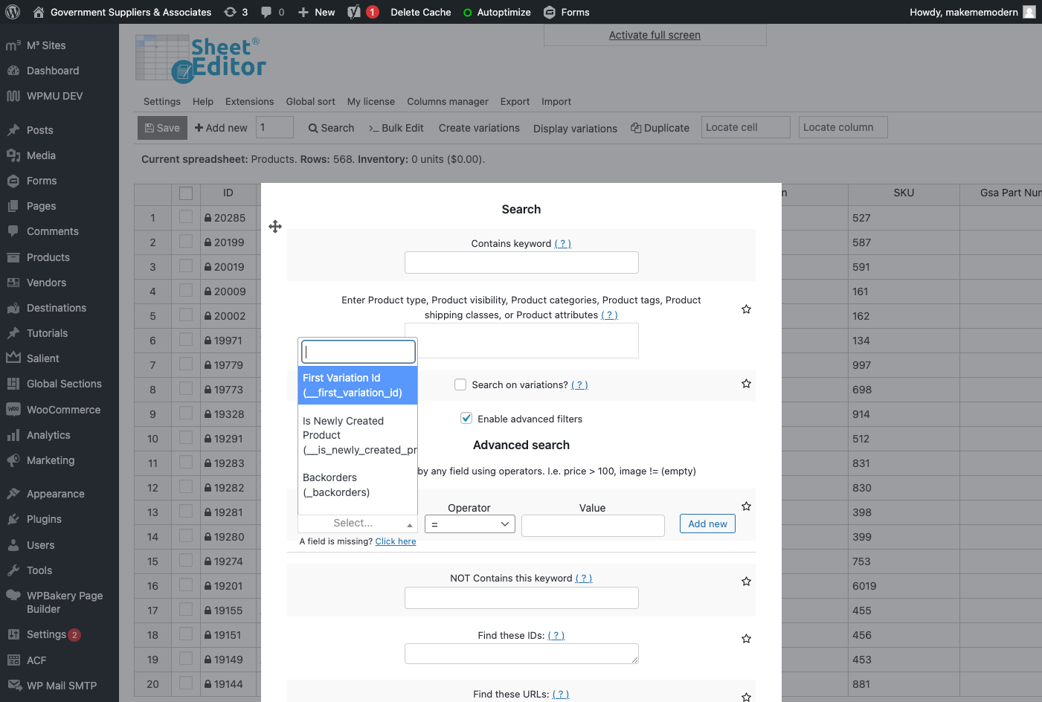Open the Settings menu of Sheet Editor
This screenshot has height=702, width=1042.
click(x=162, y=102)
